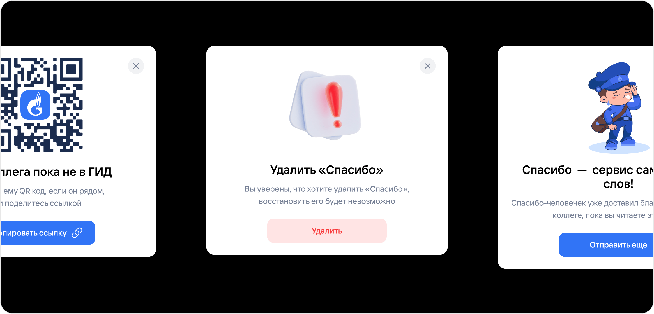This screenshot has width=654, height=314.
Task: Close the QR code sharing card
Action: pyautogui.click(x=136, y=66)
